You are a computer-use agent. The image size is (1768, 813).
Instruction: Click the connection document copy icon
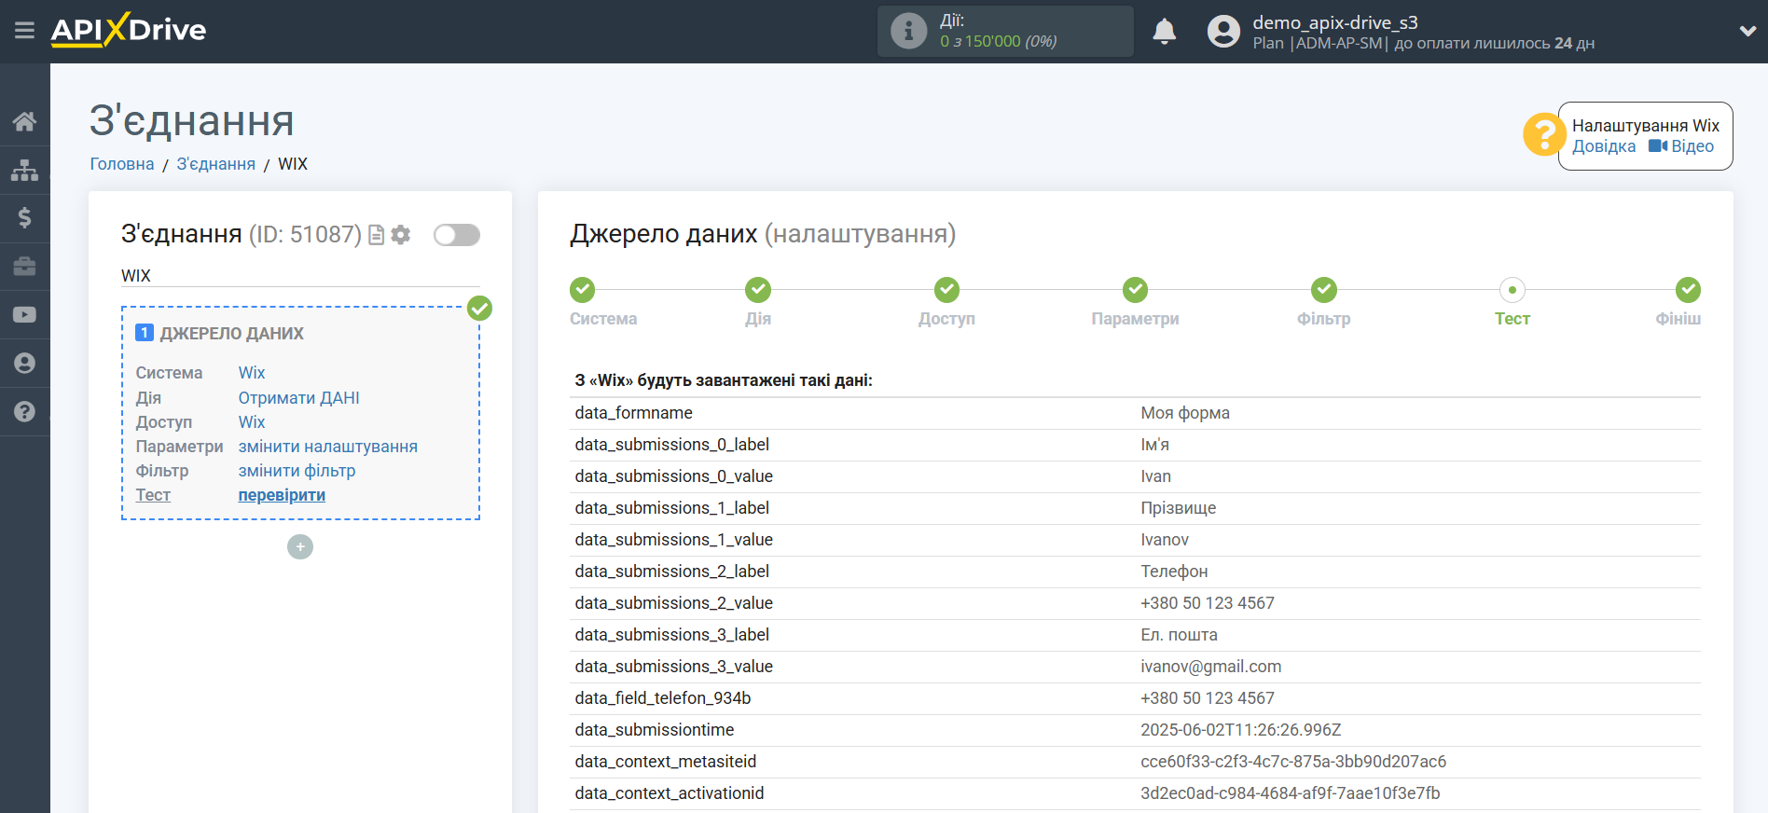[x=377, y=235]
